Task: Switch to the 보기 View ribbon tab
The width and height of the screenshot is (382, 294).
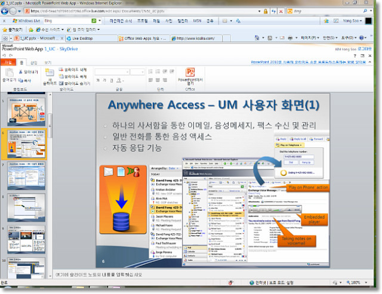Action: (x=48, y=63)
